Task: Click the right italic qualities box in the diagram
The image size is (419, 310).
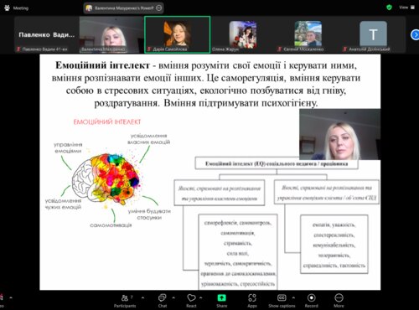Action: click(327, 192)
